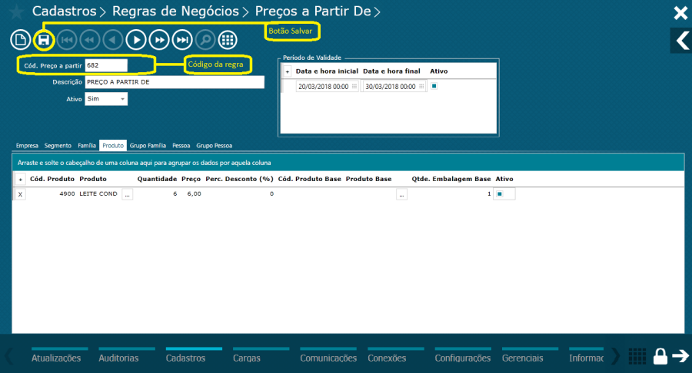Switch to the Grupo Família tab
The width and height of the screenshot is (692, 373).
(x=148, y=145)
